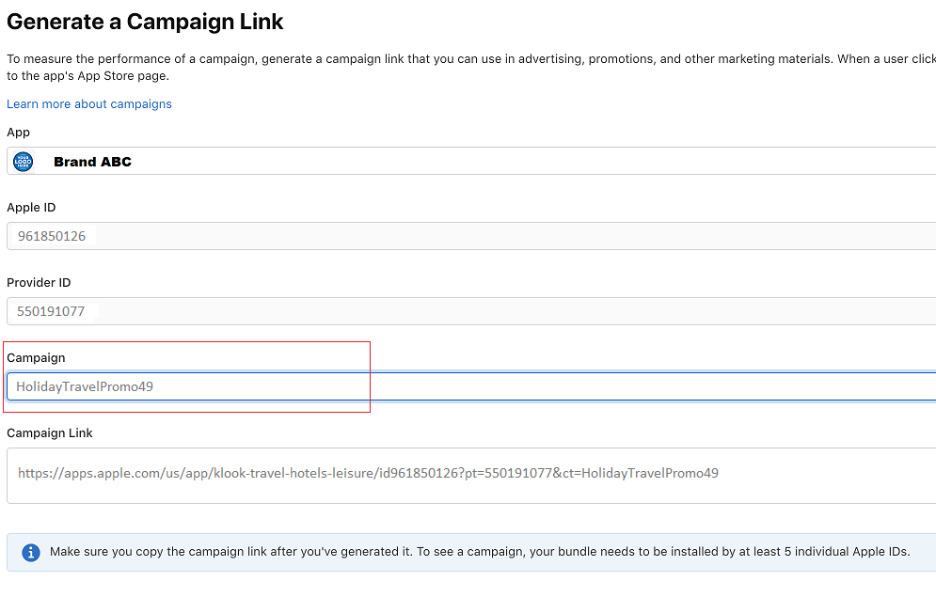Click into the Campaign field with HolidayTravelPromo49
The image size is (936, 597).
tap(471, 386)
